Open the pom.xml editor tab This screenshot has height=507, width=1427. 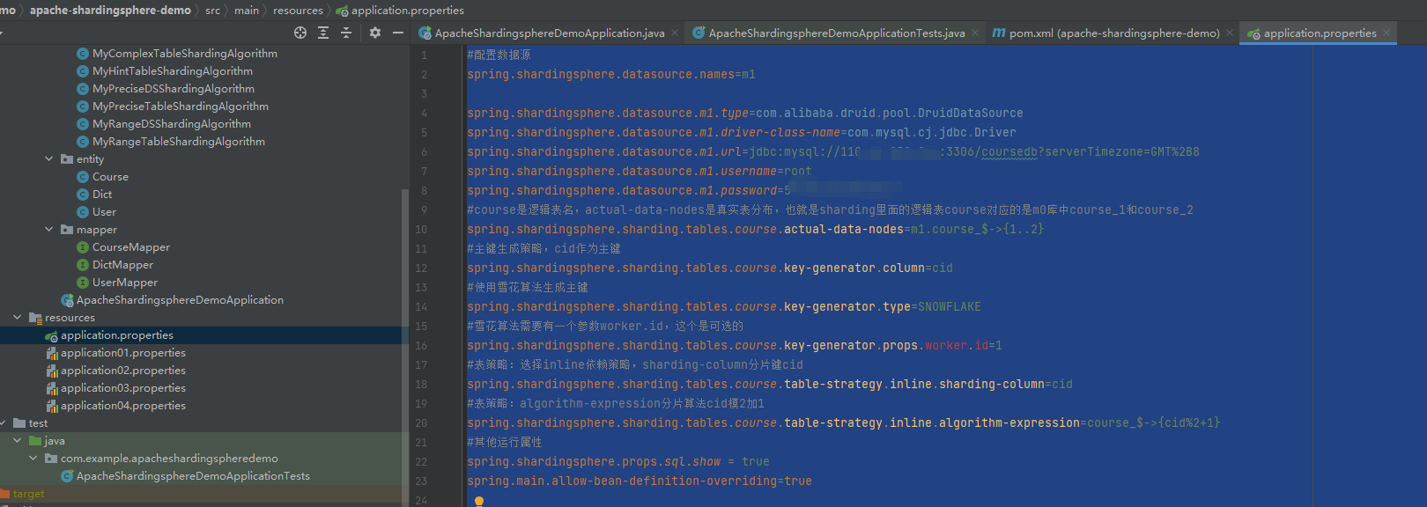[x=1114, y=33]
